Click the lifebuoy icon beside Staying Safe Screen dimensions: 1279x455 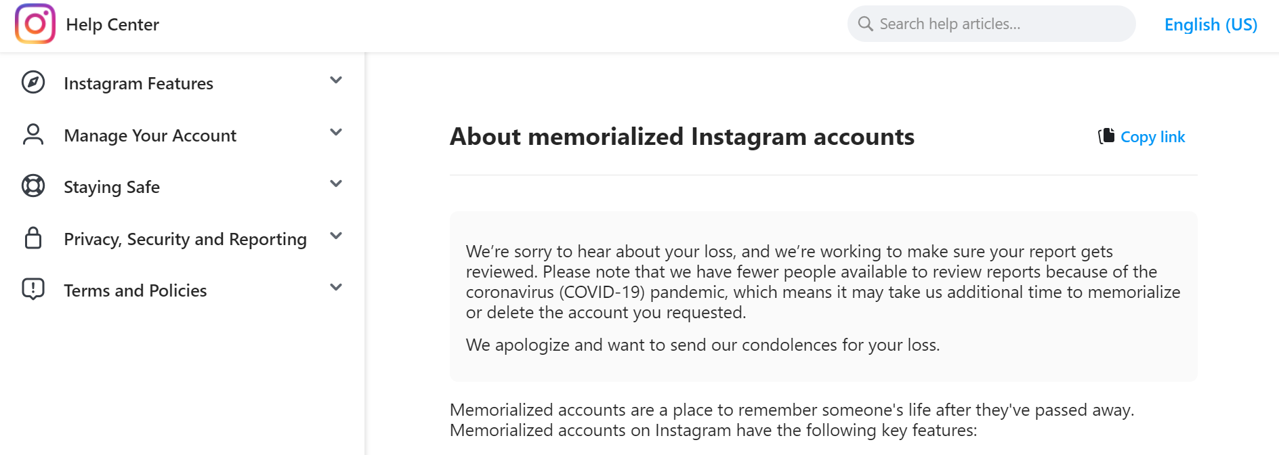tap(33, 186)
